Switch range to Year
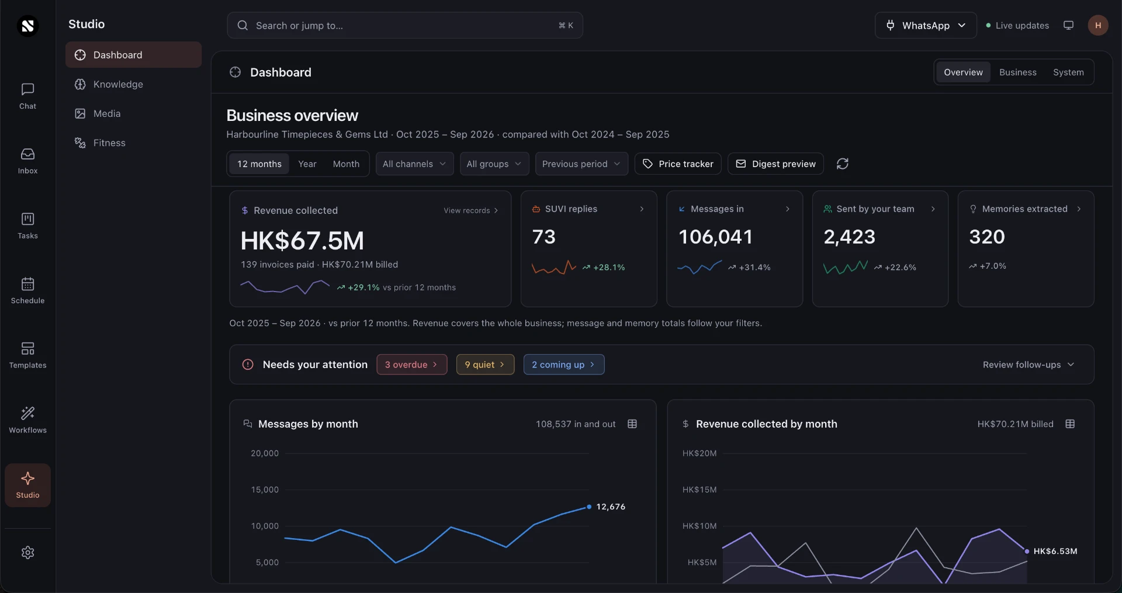This screenshot has width=1122, height=593. click(307, 164)
